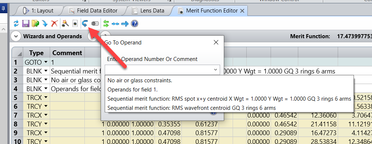Viewport: 372px width, 144px height.
Task: Open the BLNK type dropdown in row 2
Action: click(x=46, y=71)
